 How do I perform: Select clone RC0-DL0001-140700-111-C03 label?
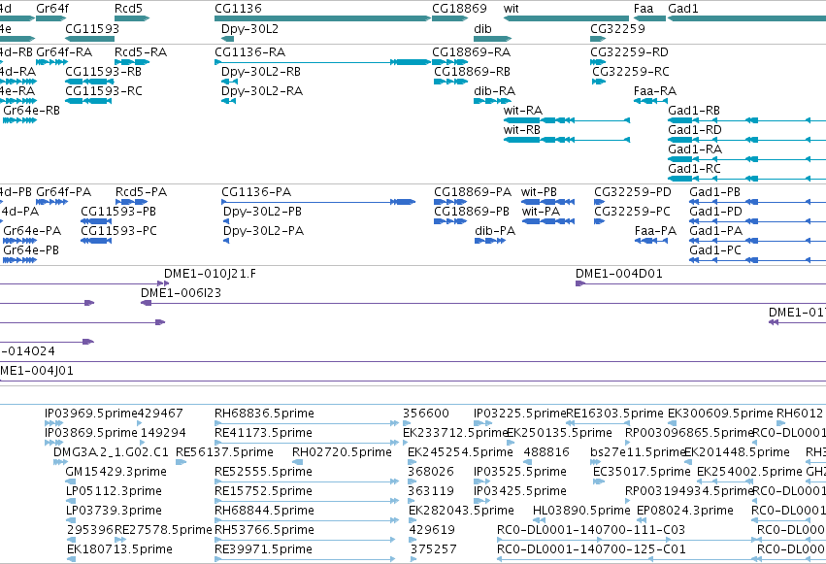pyautogui.click(x=591, y=530)
